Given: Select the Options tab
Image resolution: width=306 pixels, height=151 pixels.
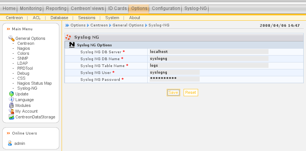Looking at the screenshot, I should click(139, 8).
